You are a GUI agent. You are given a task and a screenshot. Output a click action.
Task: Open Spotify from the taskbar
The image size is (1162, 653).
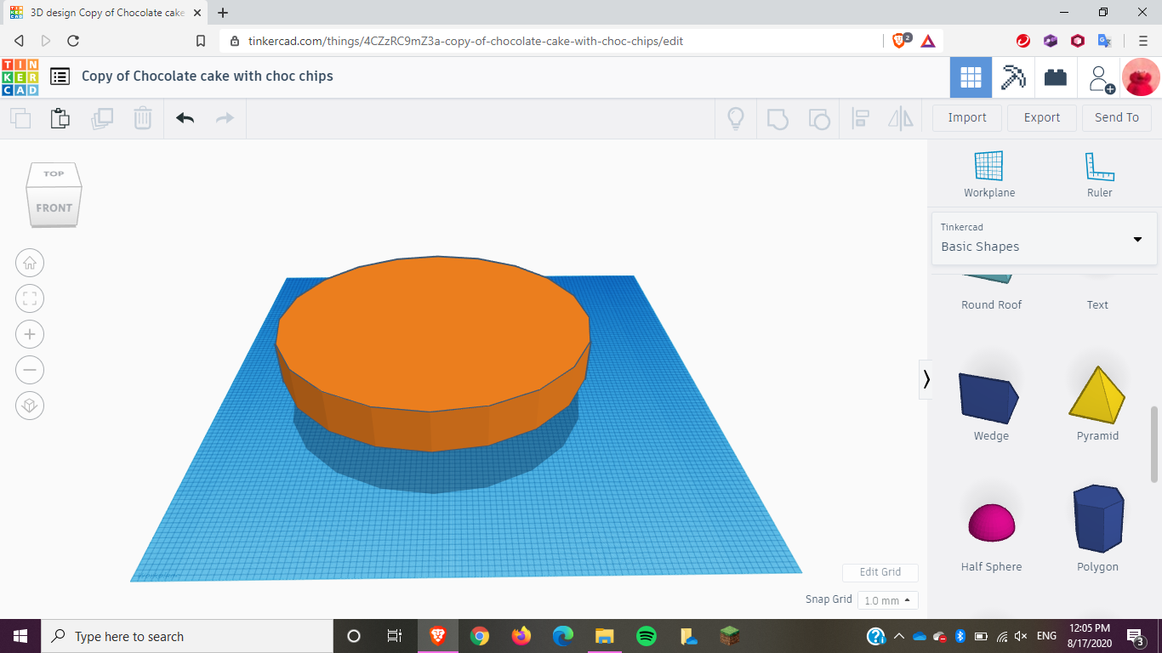pyautogui.click(x=647, y=635)
